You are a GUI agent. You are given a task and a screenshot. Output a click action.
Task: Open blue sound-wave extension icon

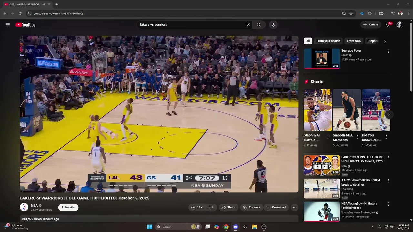[x=362, y=14]
